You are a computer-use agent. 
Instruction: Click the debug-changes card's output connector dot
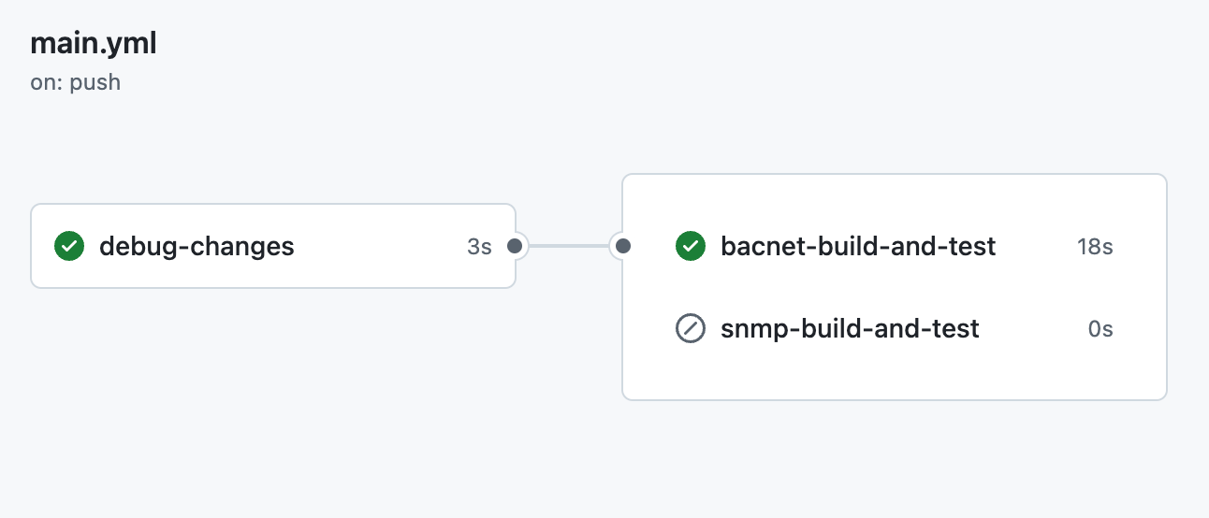tap(514, 246)
